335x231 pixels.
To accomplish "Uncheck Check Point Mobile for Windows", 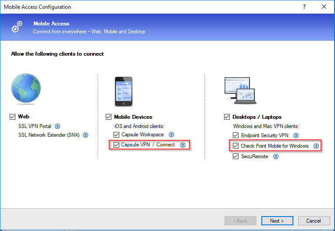I will pos(235,146).
